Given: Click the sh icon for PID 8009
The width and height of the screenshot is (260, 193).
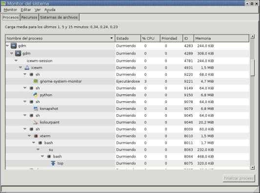Looking at the screenshot, I should tap(31, 129).
